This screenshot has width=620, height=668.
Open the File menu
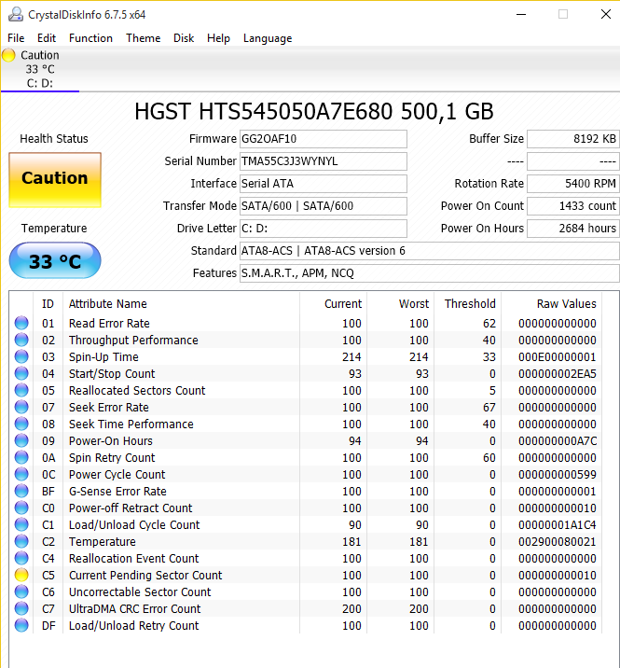tap(16, 38)
